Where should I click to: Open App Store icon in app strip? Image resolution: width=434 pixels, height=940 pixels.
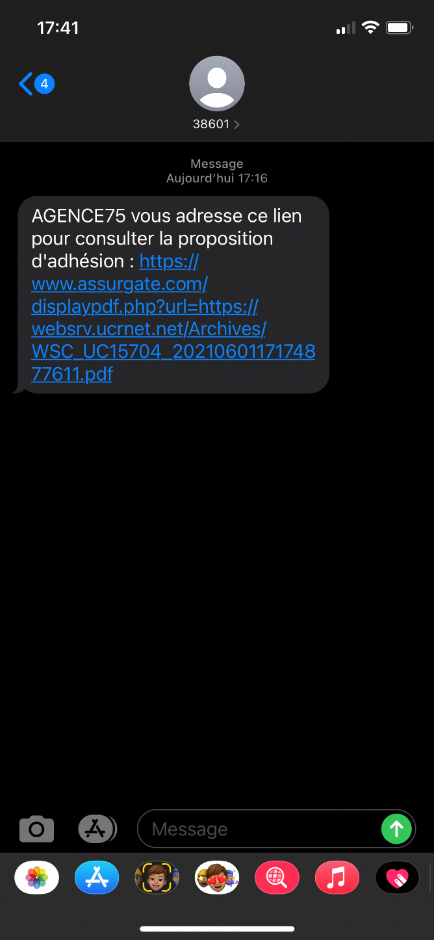[x=97, y=878]
